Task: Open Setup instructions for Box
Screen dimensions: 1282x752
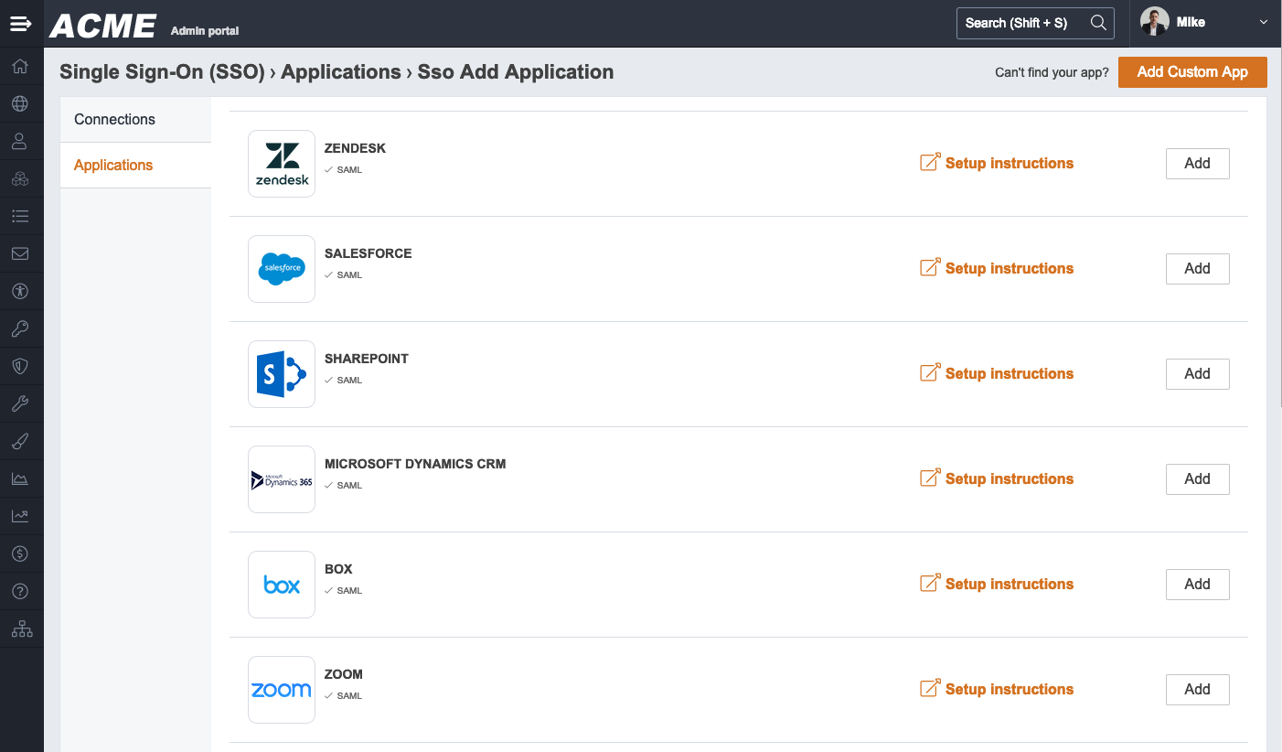Action: coord(997,584)
